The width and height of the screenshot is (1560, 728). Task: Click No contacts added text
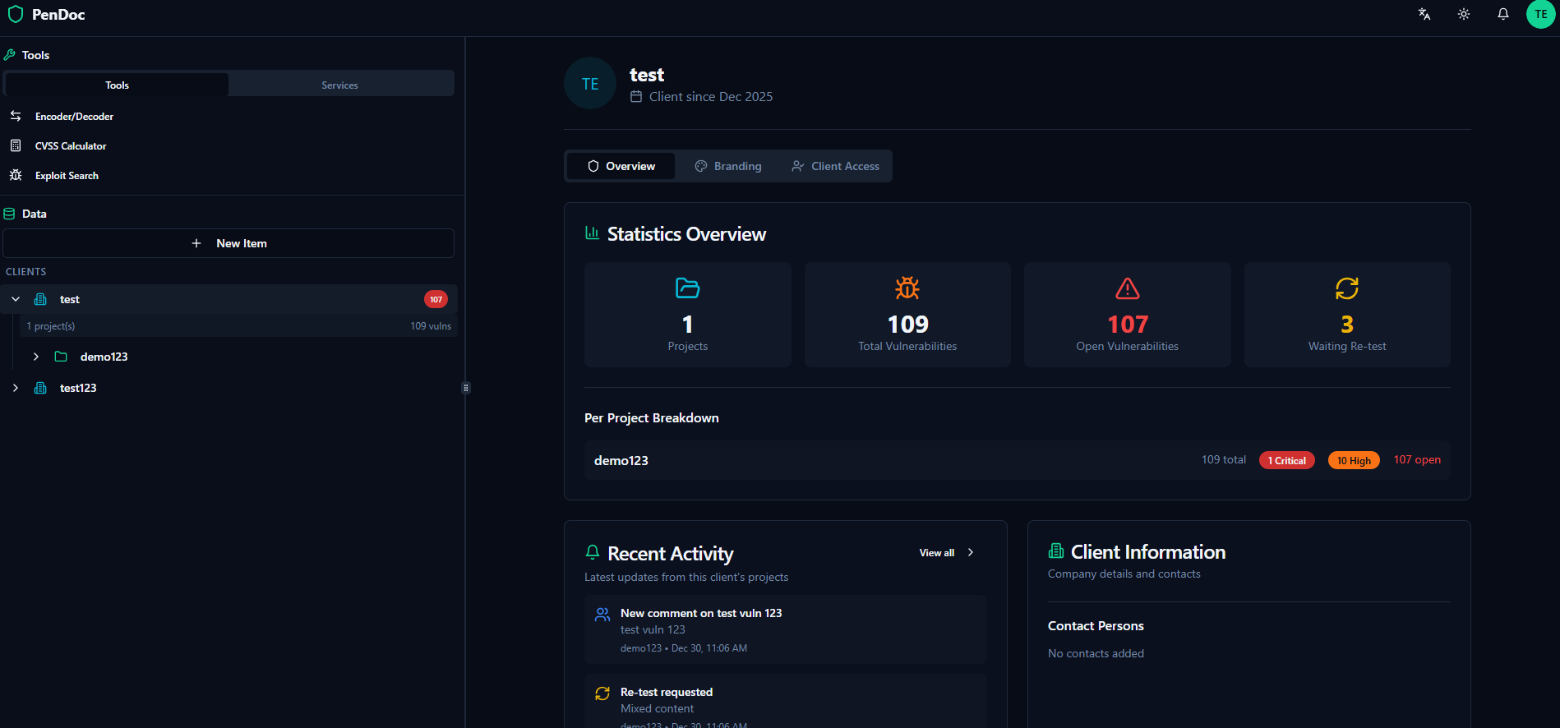pos(1096,653)
